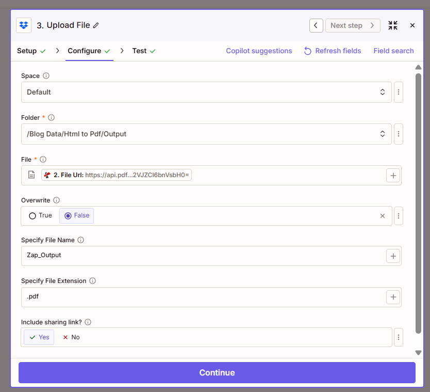Open the three-dot menu beside Space field
This screenshot has height=392, width=430.
coord(398,92)
